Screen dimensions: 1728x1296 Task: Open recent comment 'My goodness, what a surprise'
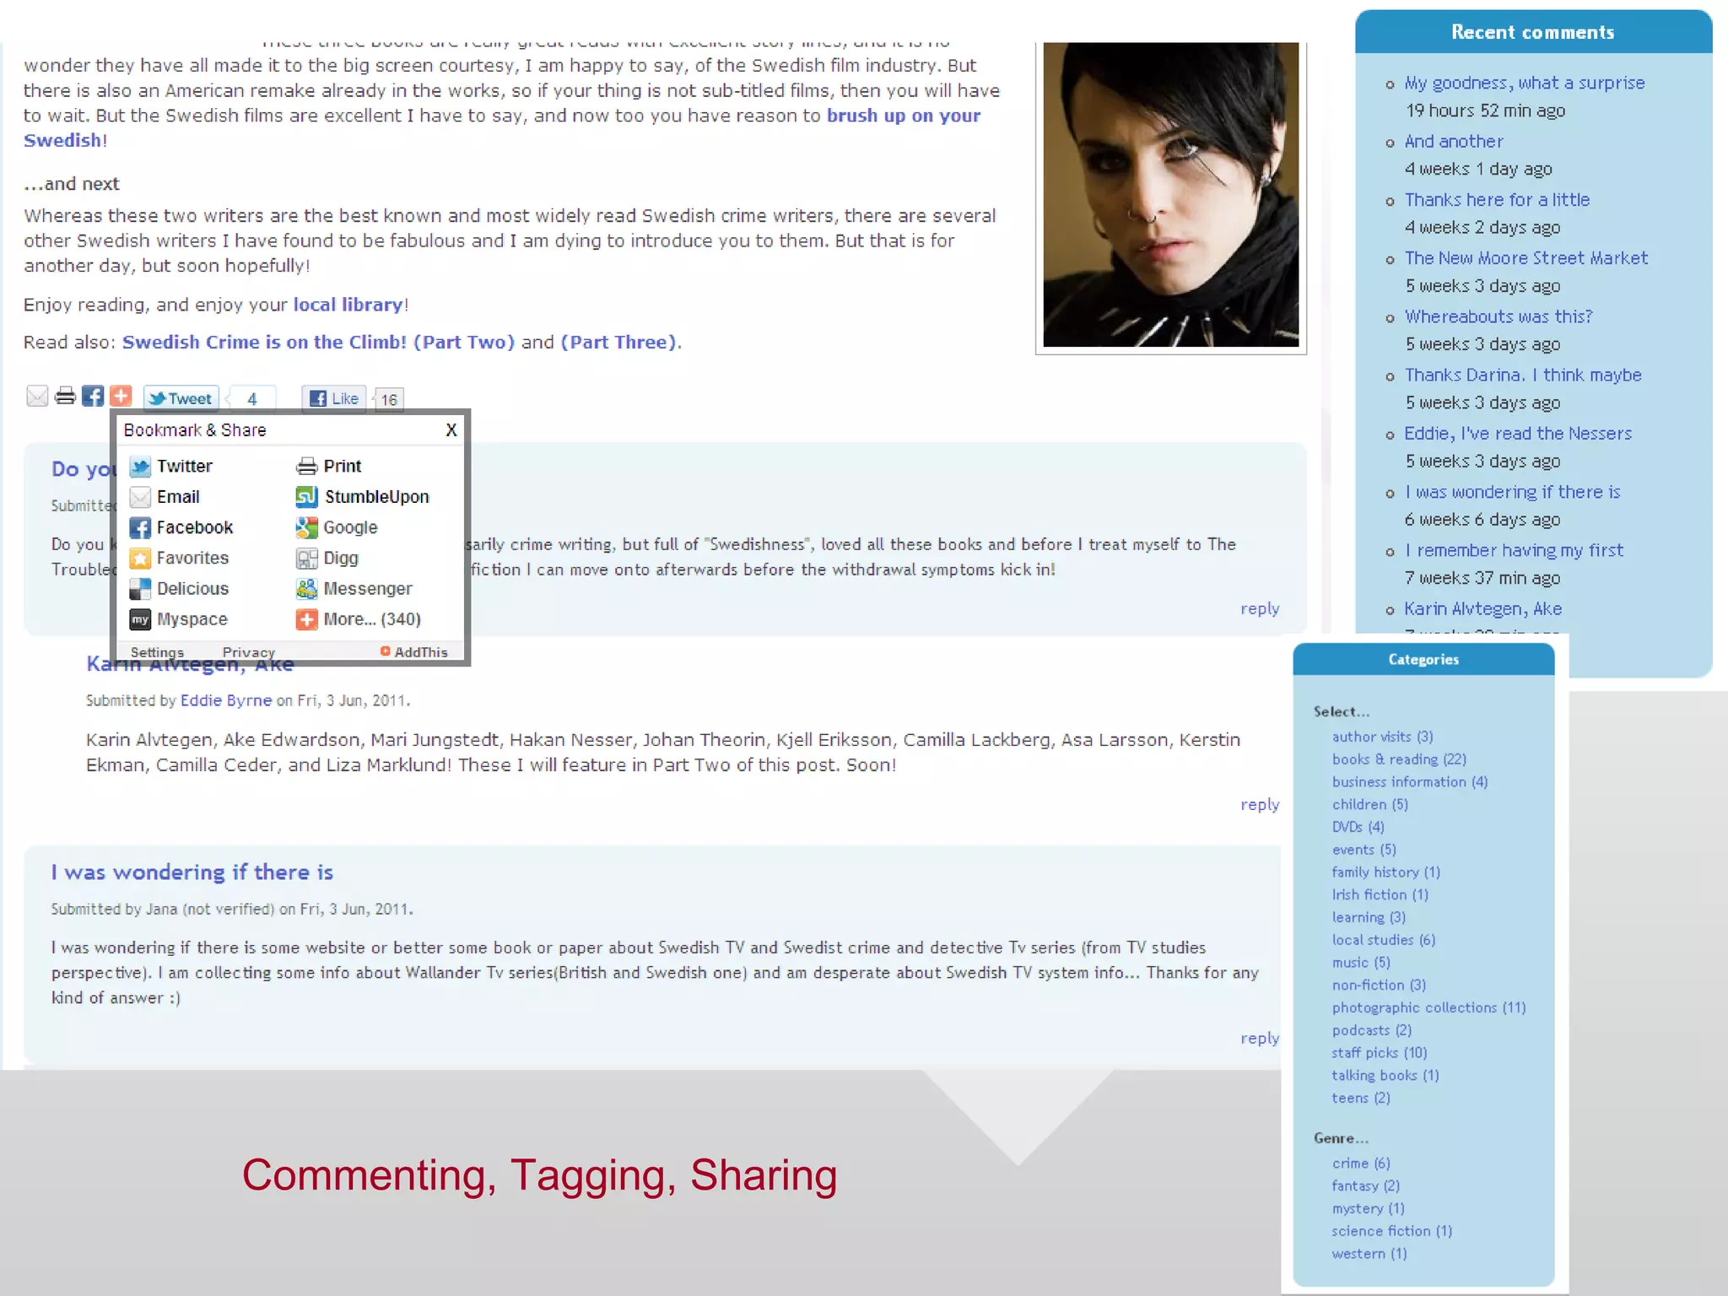1525,83
